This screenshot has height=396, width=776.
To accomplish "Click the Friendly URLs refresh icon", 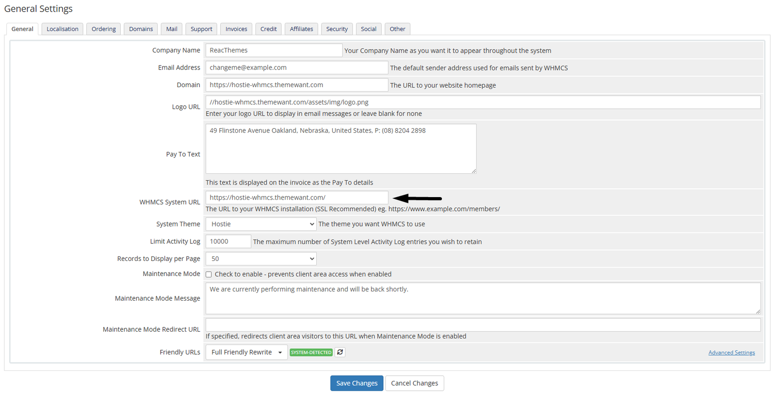I will pyautogui.click(x=340, y=352).
